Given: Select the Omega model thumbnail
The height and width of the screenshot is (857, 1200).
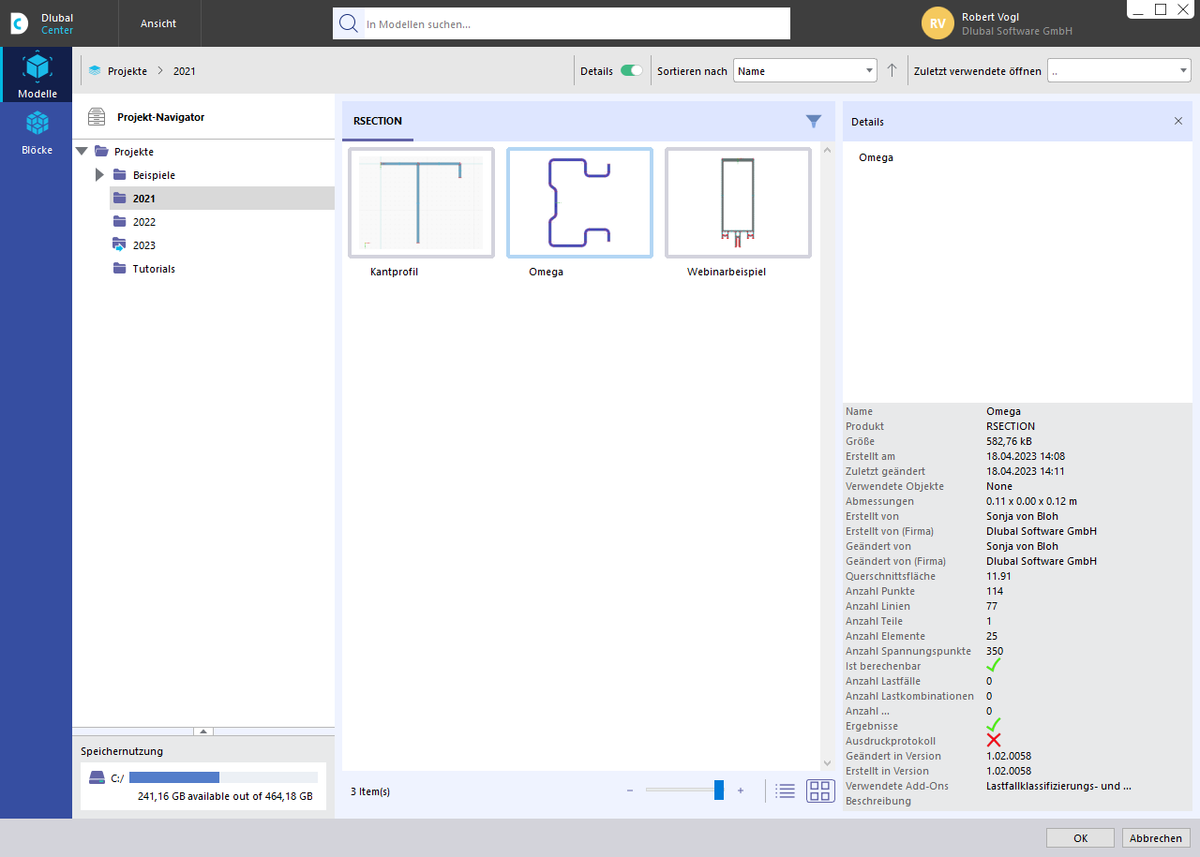Looking at the screenshot, I should 579,202.
